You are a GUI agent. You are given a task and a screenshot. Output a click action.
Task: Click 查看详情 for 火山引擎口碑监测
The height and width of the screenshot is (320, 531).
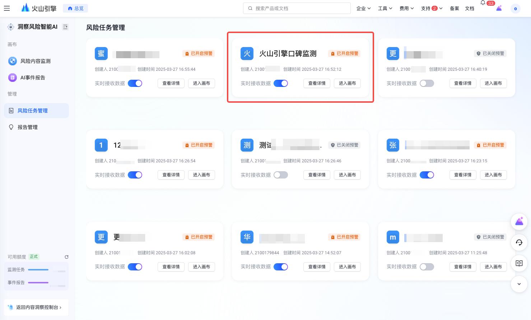[x=317, y=83]
